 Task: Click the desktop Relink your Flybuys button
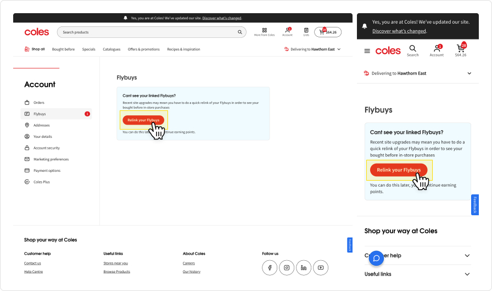click(x=143, y=120)
